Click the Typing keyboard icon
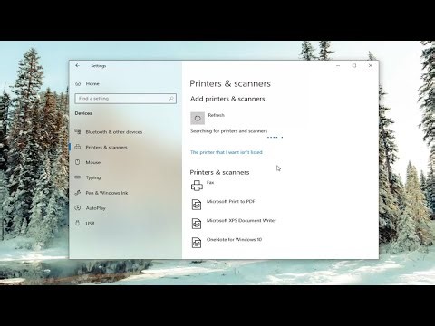 click(78, 177)
